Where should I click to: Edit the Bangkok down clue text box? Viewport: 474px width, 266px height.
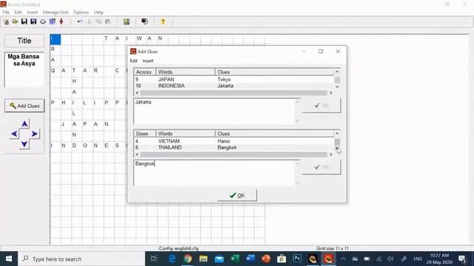point(214,173)
